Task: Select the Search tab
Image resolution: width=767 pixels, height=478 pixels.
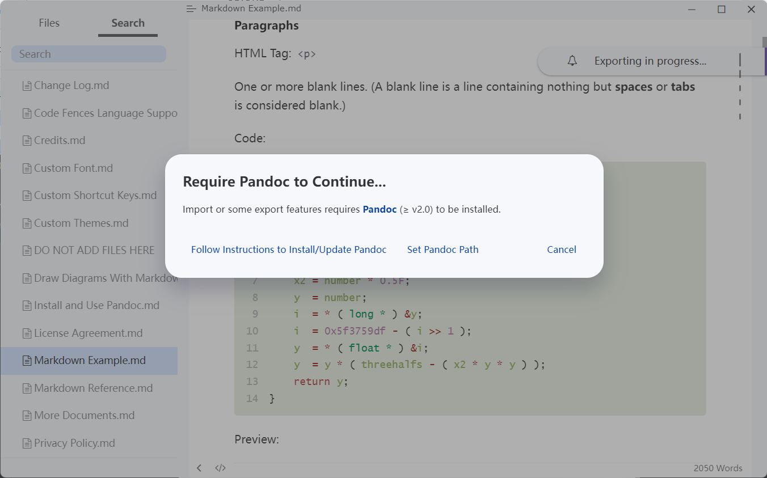Action: click(128, 23)
